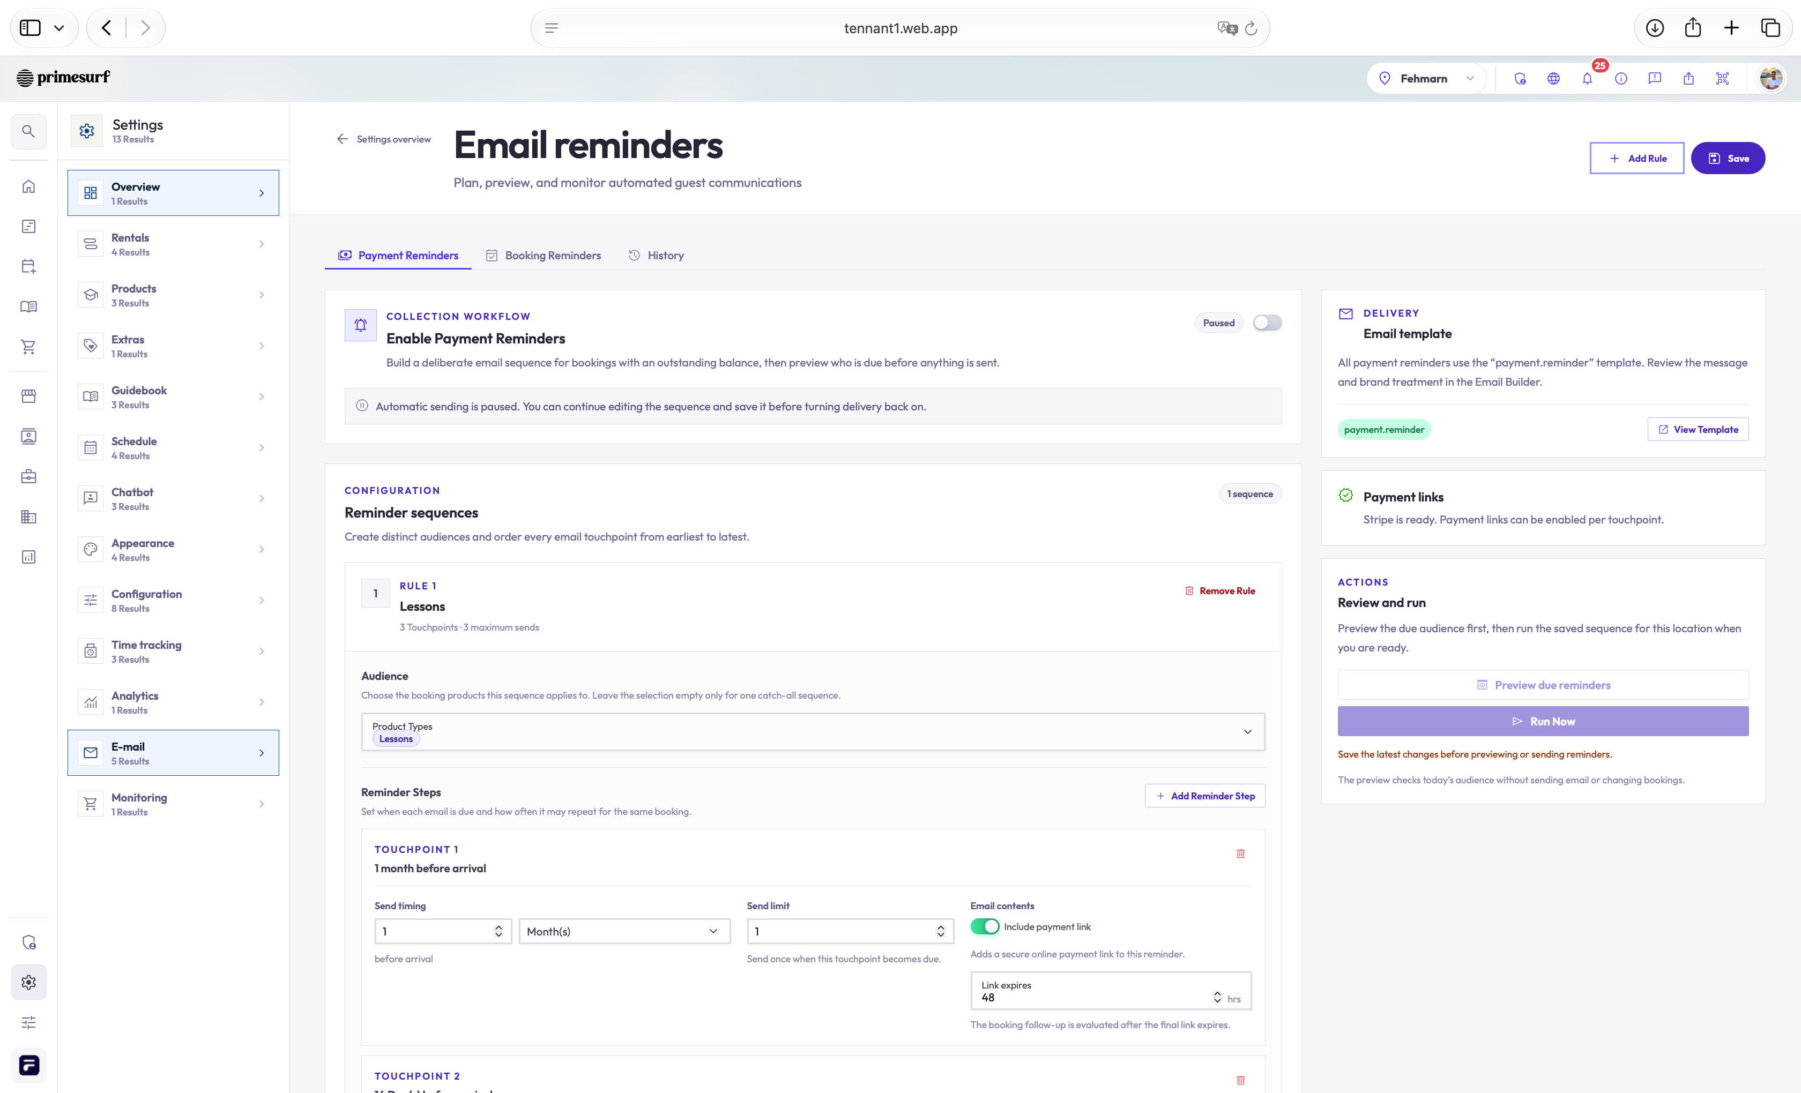Click the Remove Rule button
The width and height of the screenshot is (1801, 1093).
coord(1219,590)
